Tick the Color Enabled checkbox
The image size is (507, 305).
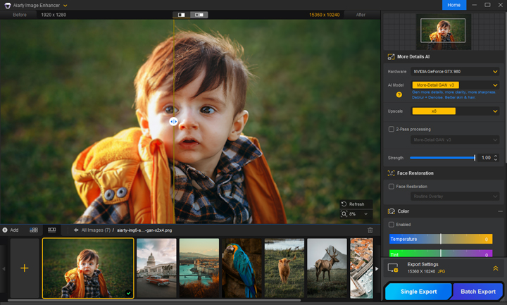(x=392, y=225)
